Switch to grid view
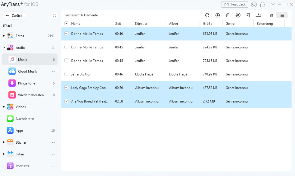Viewport: 295px width, 176px height. [x=271, y=15]
